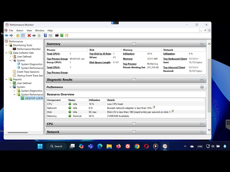This screenshot has width=230, height=172.
Task: Expand User Defined arrow under Data Collector Sets
Action: (10, 57)
